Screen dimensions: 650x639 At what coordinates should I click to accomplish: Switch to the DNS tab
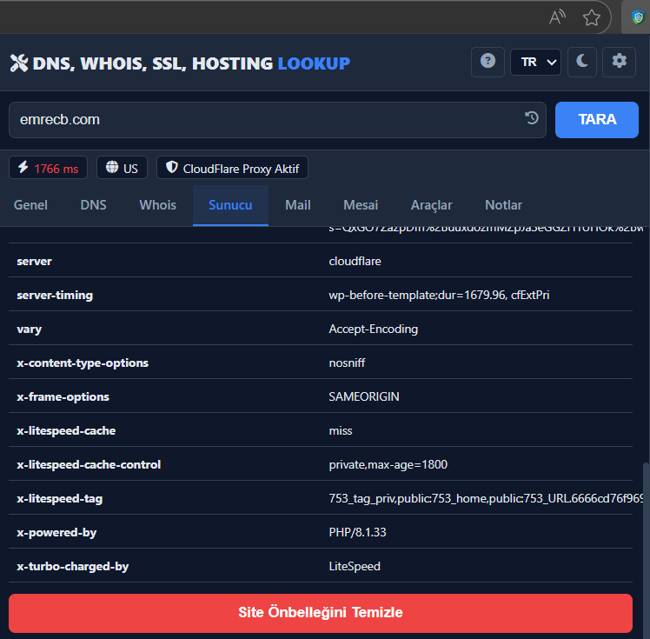(x=93, y=205)
